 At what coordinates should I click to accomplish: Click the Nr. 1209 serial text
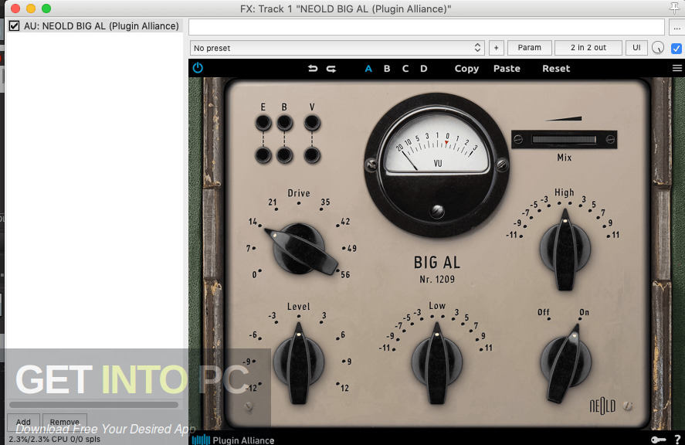(x=437, y=280)
